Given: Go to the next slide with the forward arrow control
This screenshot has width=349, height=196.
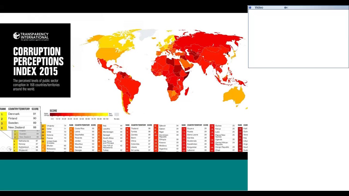Looking at the screenshot, I should click(9, 149).
